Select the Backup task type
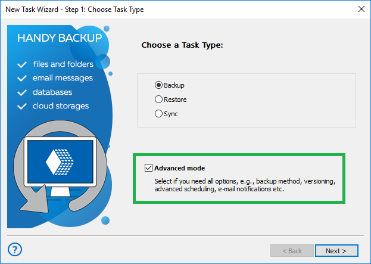The width and height of the screenshot is (371, 264). point(158,85)
